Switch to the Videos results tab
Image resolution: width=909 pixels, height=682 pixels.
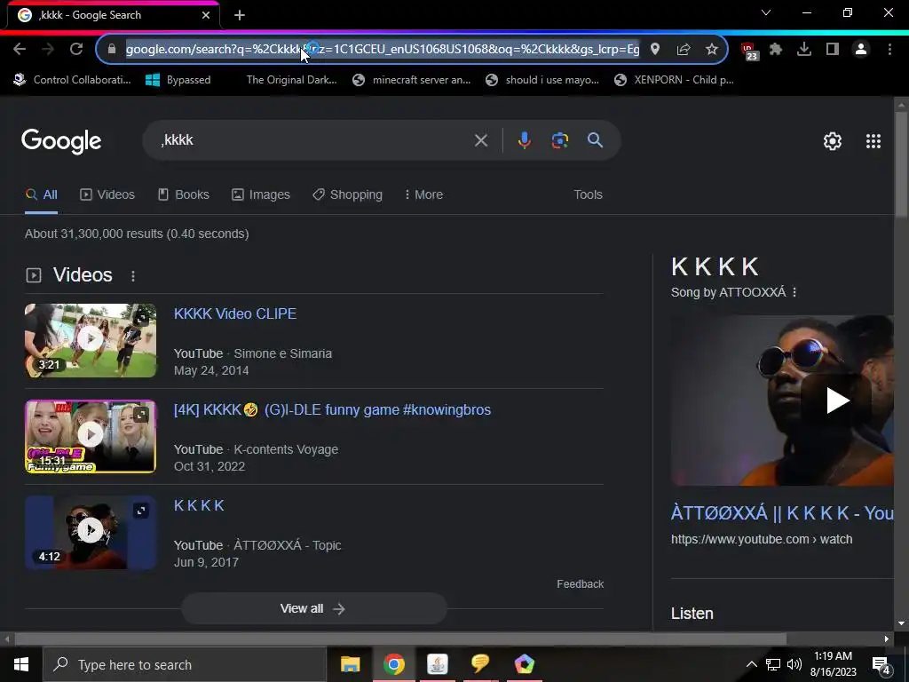click(x=107, y=194)
